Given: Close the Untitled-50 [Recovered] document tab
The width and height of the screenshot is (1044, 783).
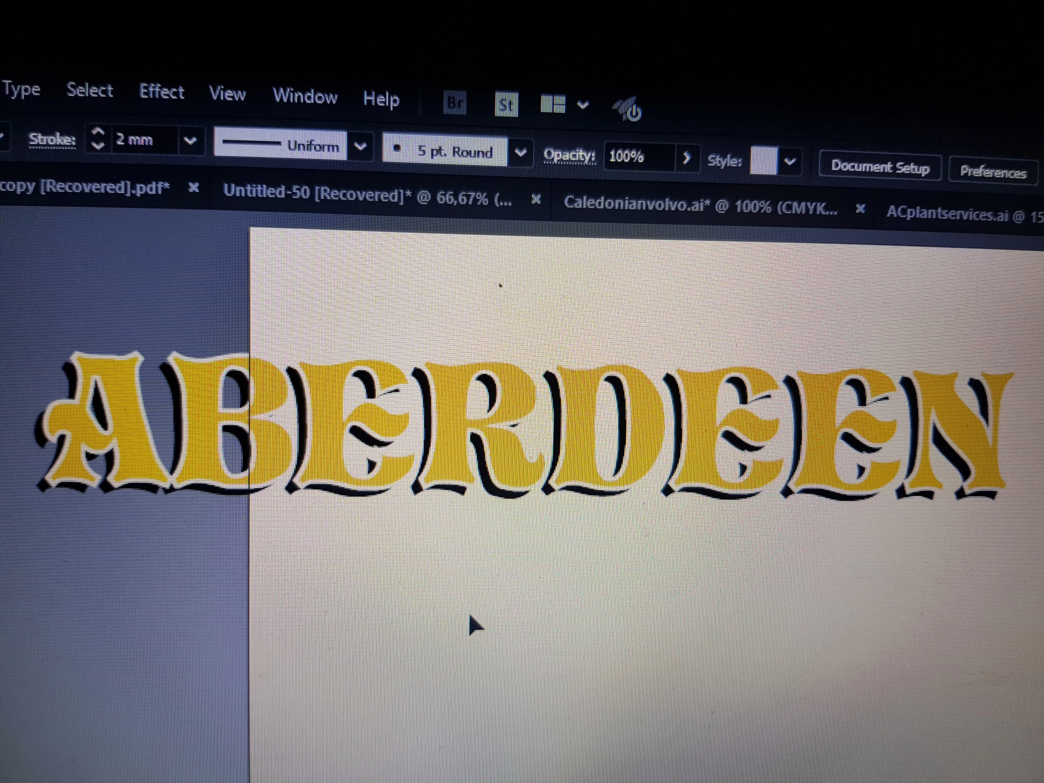Looking at the screenshot, I should click(536, 199).
